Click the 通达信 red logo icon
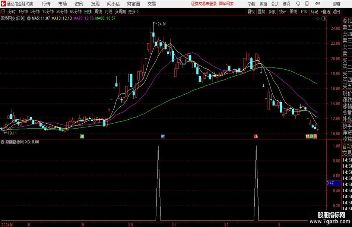Viewport: 352px width, 227px height. click(x=3, y=4)
